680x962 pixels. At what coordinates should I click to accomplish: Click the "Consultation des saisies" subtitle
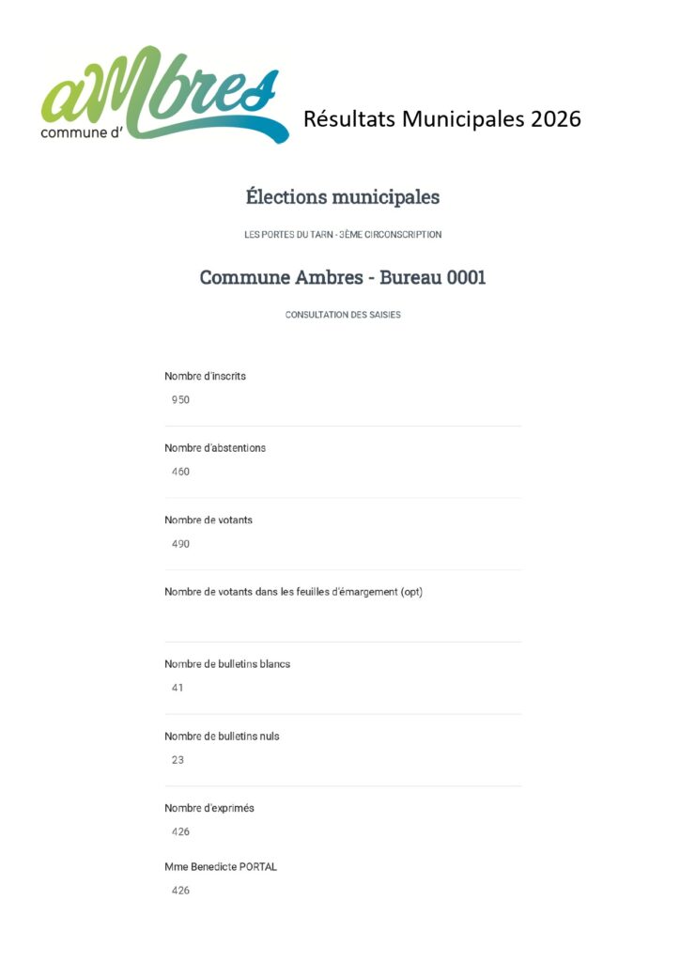pyautogui.click(x=342, y=315)
